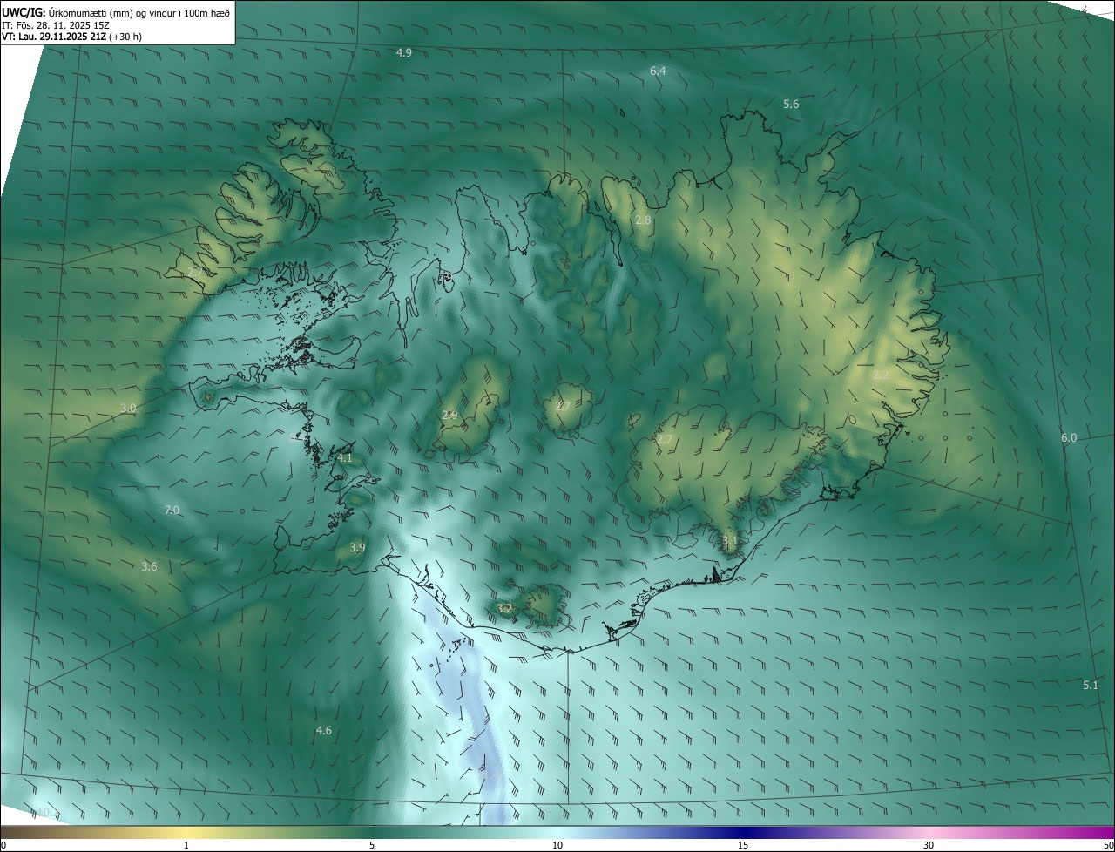
Task: Click the map value "2.8"
Action: click(x=643, y=220)
